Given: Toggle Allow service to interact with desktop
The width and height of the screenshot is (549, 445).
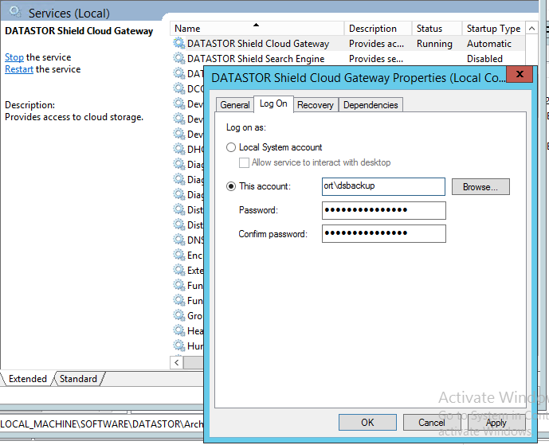Looking at the screenshot, I should (x=244, y=162).
